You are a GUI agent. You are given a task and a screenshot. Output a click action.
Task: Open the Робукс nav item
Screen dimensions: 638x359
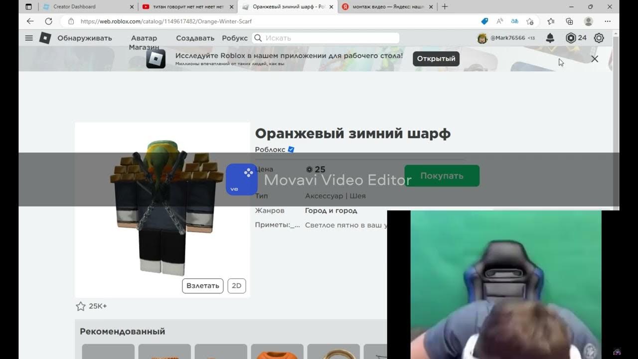coord(235,38)
